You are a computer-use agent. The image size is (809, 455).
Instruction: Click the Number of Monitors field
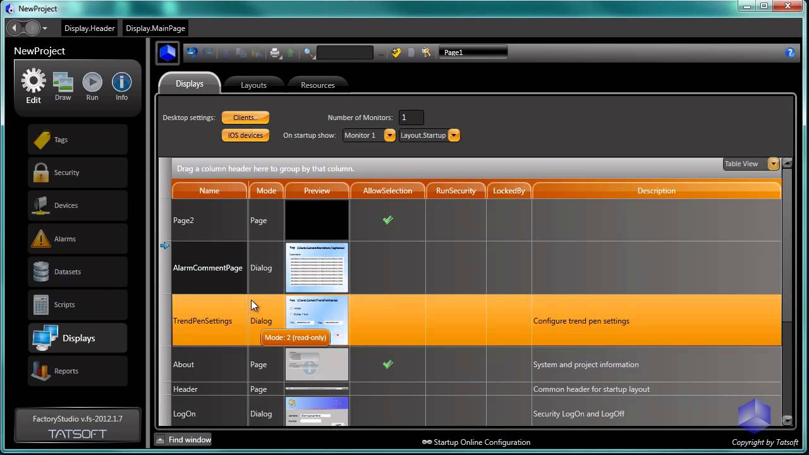click(x=411, y=118)
